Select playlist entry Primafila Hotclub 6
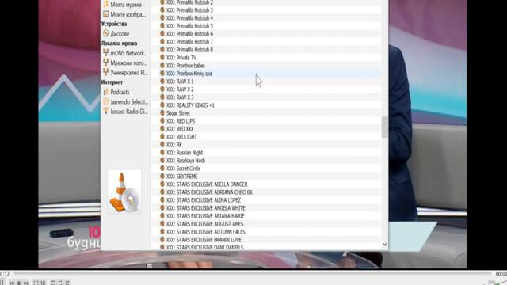507x285 pixels. click(x=266, y=34)
